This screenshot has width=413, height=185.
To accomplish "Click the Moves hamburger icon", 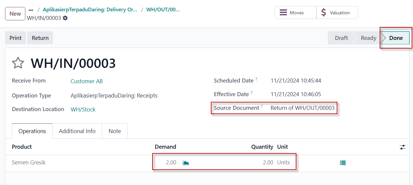I will tap(283, 13).
